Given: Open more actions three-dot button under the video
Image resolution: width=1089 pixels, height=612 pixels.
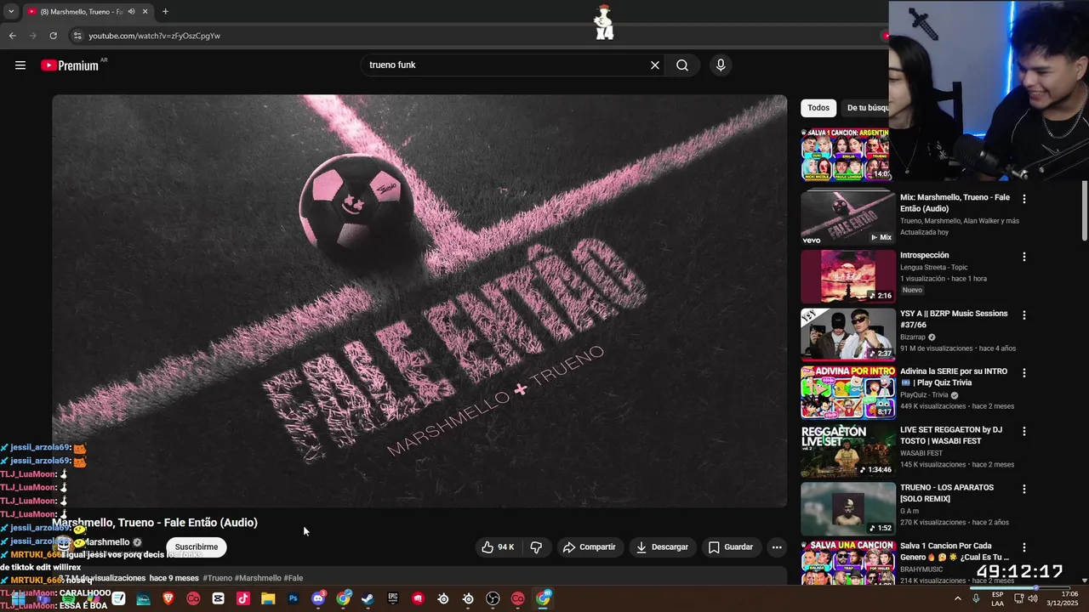Looking at the screenshot, I should pos(777,547).
